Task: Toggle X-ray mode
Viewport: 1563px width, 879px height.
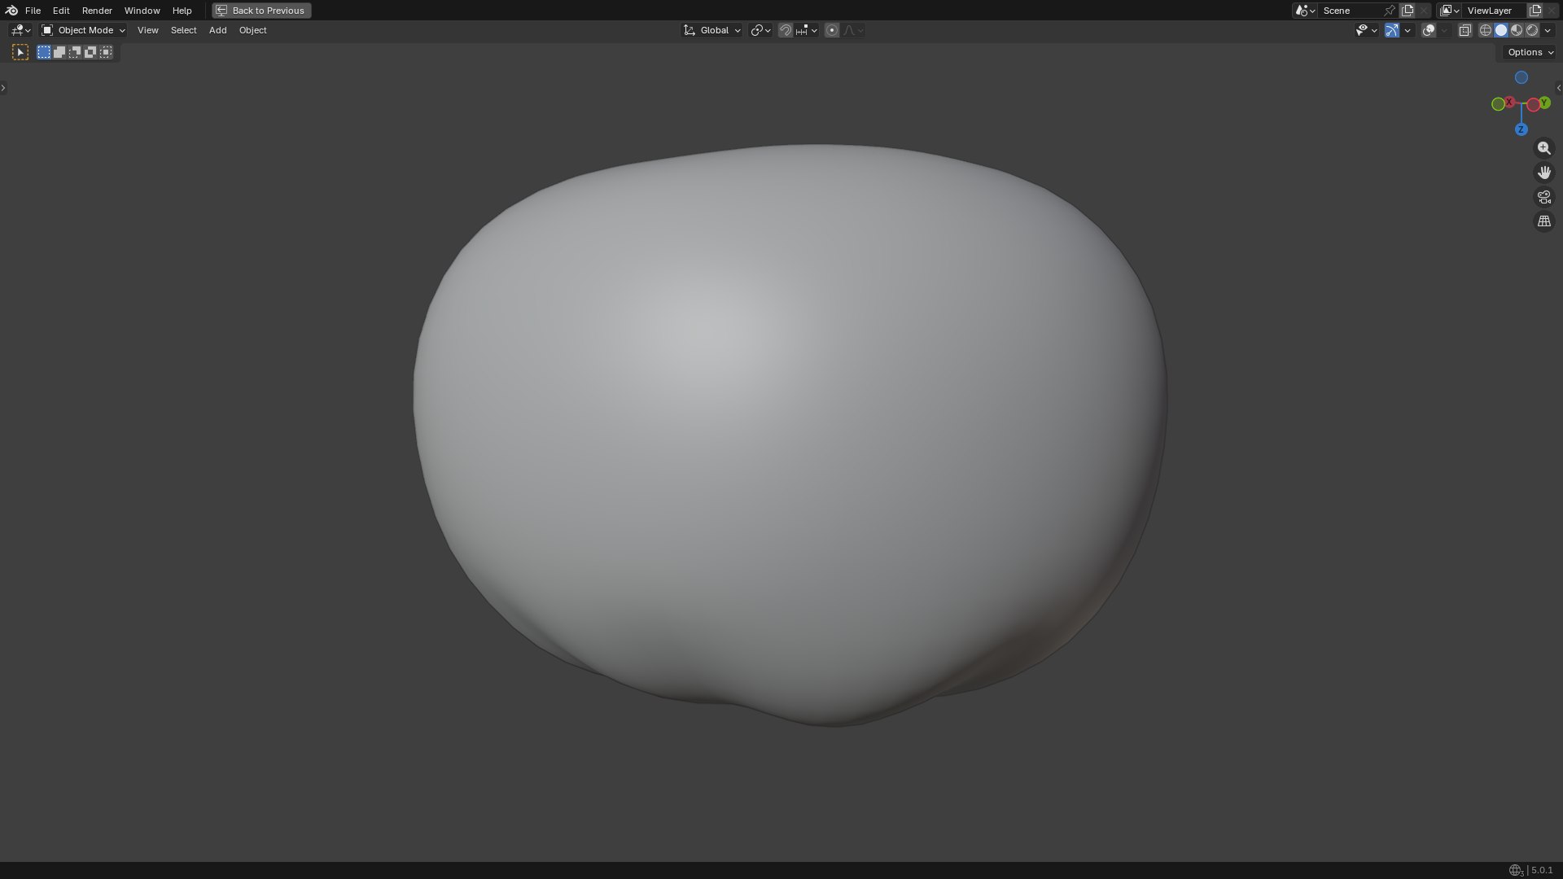Action: click(x=1464, y=30)
